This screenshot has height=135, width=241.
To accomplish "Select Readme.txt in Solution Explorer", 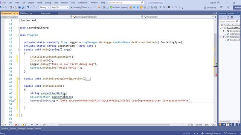I will pos(235,40).
